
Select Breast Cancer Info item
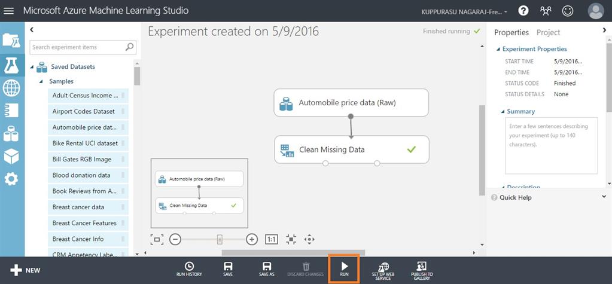pyautogui.click(x=88, y=239)
